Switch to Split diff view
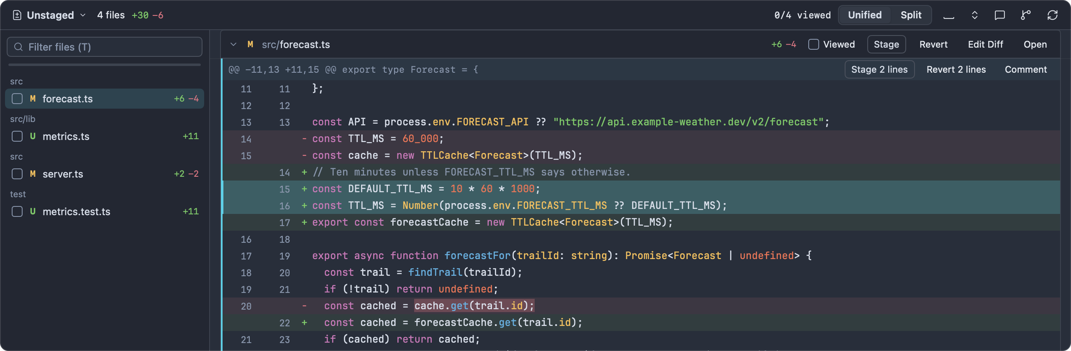The width and height of the screenshot is (1071, 351). tap(911, 15)
